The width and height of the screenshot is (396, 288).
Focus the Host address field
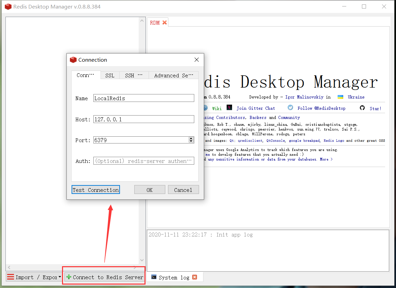point(143,119)
